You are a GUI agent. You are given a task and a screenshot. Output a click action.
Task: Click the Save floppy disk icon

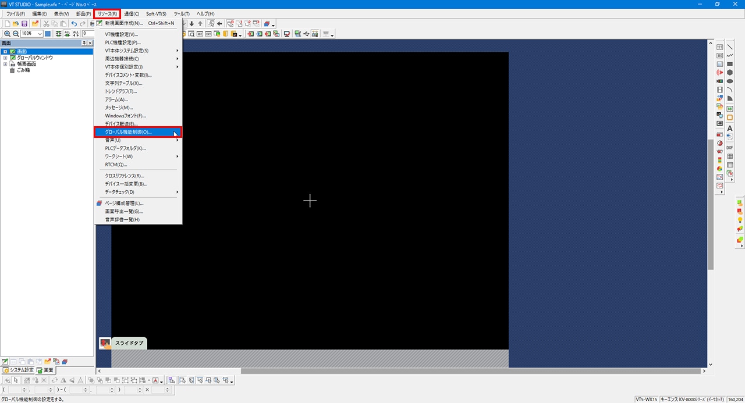(x=24, y=24)
